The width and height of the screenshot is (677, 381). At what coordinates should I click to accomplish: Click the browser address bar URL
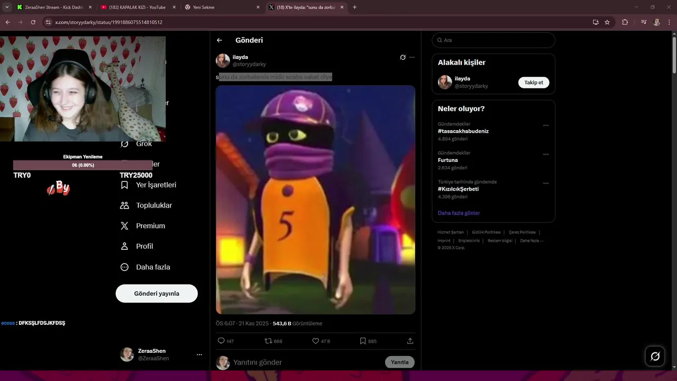pyautogui.click(x=108, y=22)
